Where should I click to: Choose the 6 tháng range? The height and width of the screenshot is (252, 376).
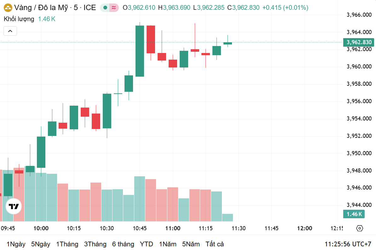coord(123,244)
